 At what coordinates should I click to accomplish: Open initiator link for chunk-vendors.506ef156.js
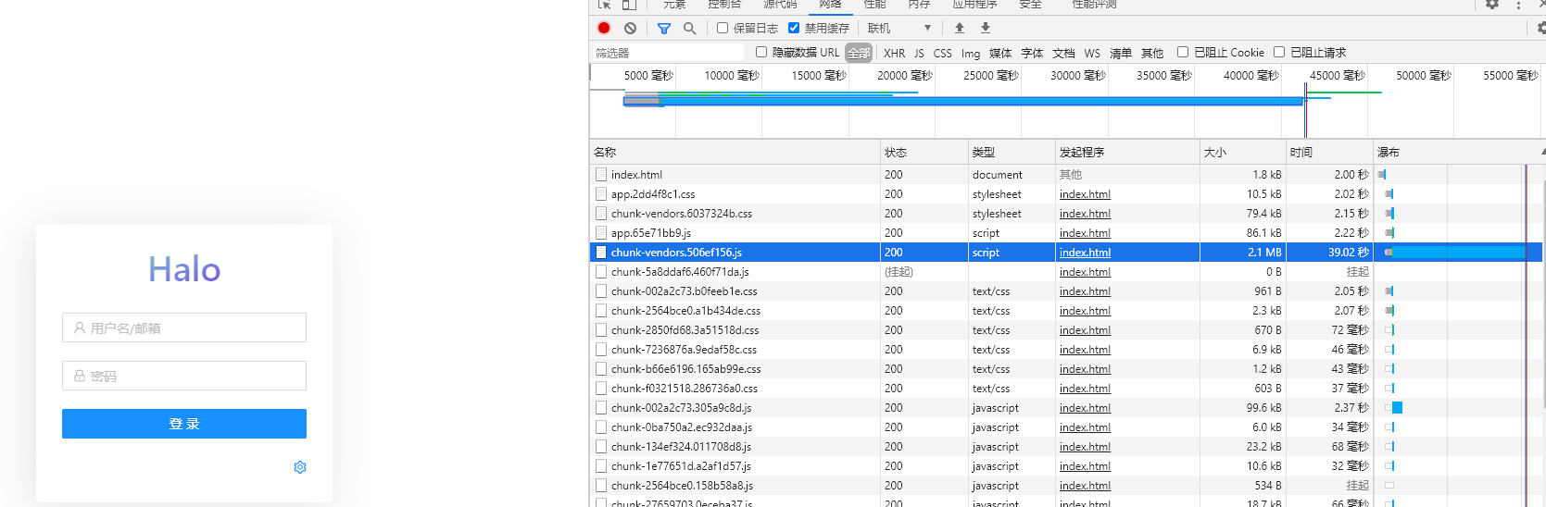(x=1085, y=253)
